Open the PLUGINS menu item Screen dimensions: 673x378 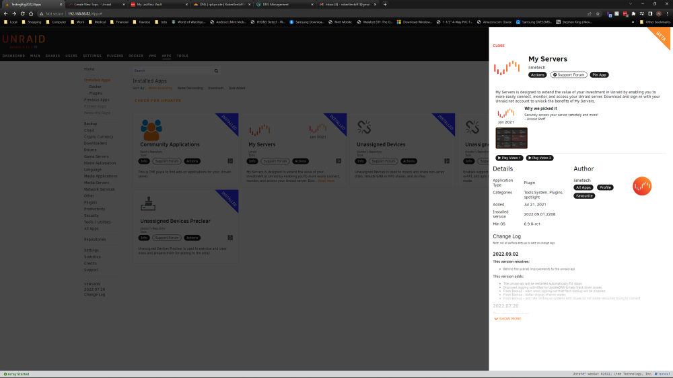pyautogui.click(x=115, y=56)
